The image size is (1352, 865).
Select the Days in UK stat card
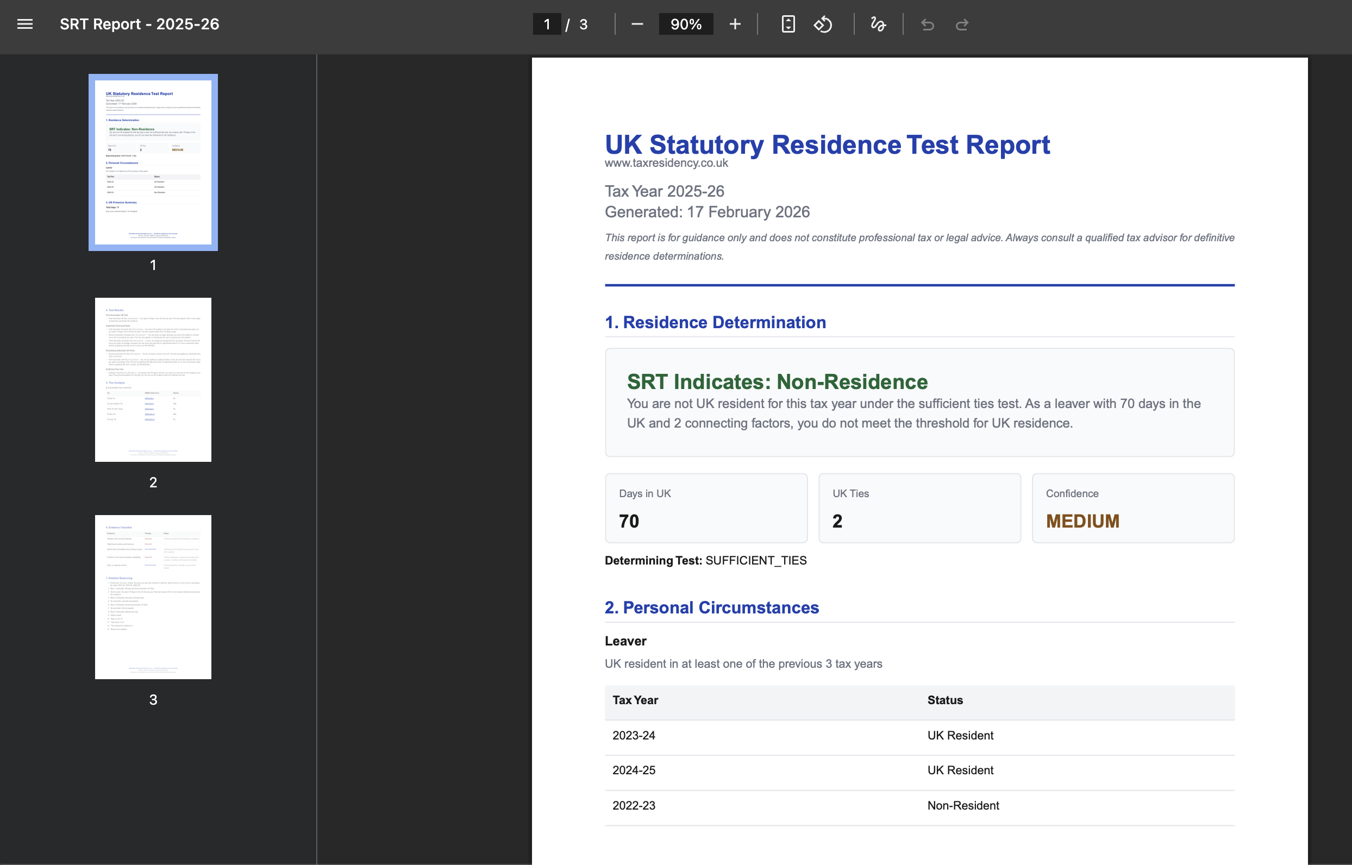(x=706, y=507)
